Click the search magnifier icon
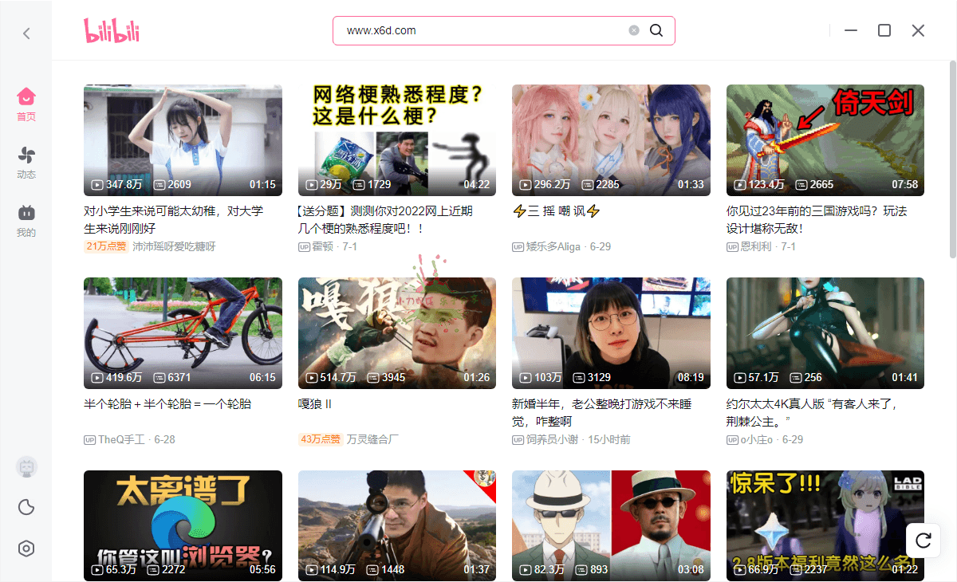Image resolution: width=957 pixels, height=582 pixels. pyautogui.click(x=656, y=30)
